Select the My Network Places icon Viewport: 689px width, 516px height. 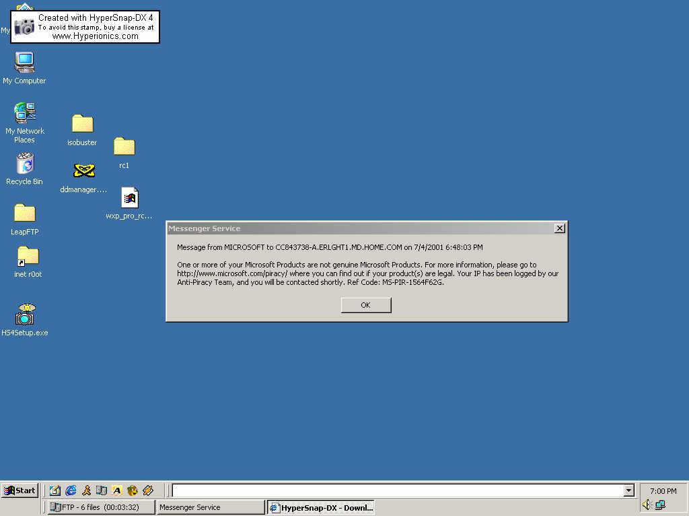(x=25, y=123)
